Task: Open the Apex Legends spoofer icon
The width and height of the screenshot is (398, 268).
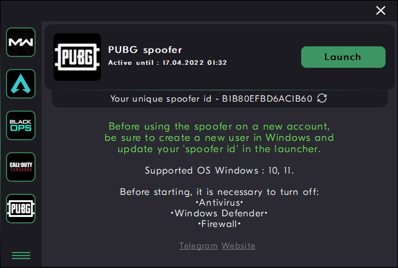Action: (x=21, y=84)
